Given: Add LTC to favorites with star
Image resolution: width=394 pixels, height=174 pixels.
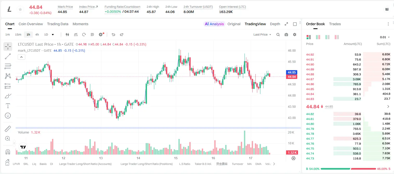Looking at the screenshot, I should click(20, 10).
